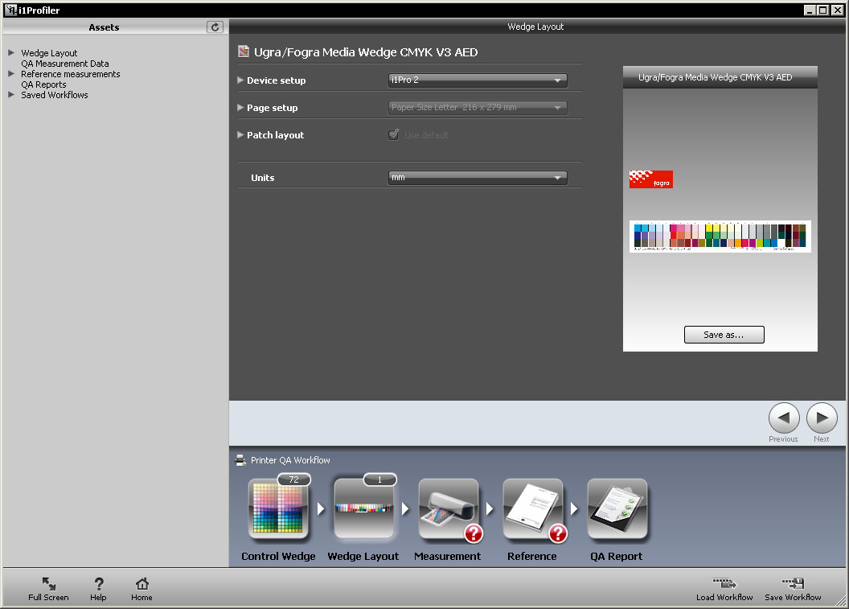Click the Fogra logo in the preview
849x609 pixels.
click(x=651, y=179)
